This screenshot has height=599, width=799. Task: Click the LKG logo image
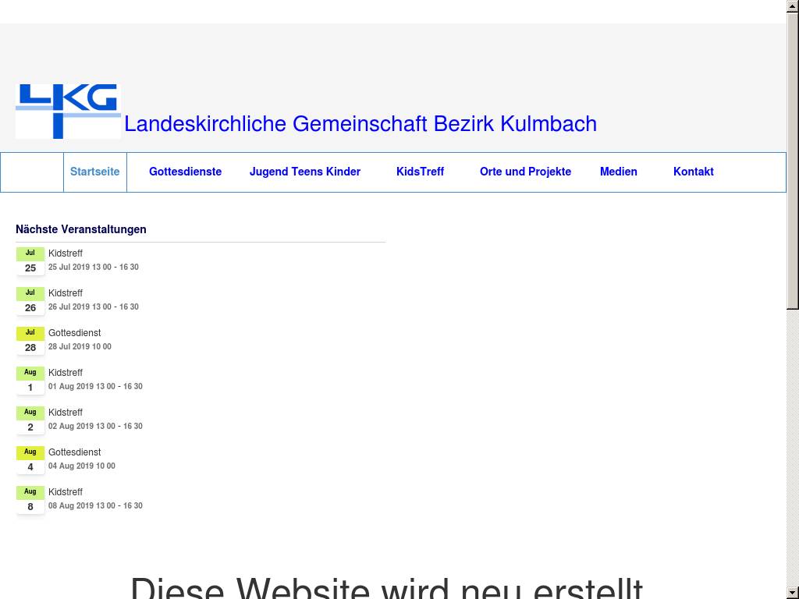coord(68,111)
